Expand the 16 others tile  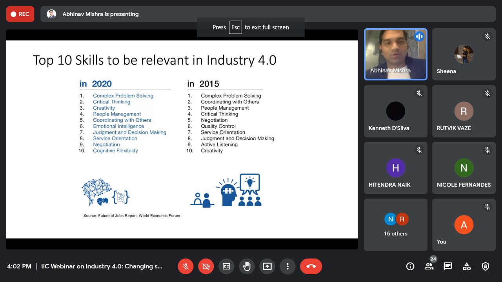point(395,225)
